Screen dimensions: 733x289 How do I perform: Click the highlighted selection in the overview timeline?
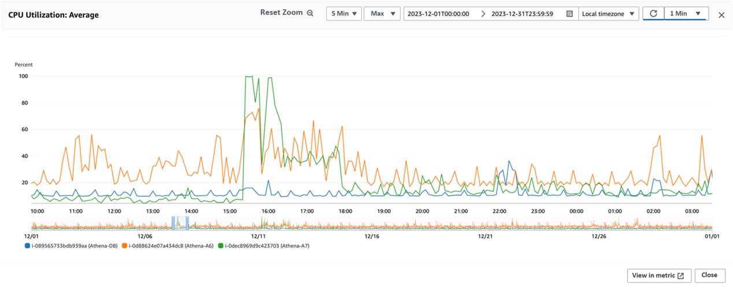(180, 223)
